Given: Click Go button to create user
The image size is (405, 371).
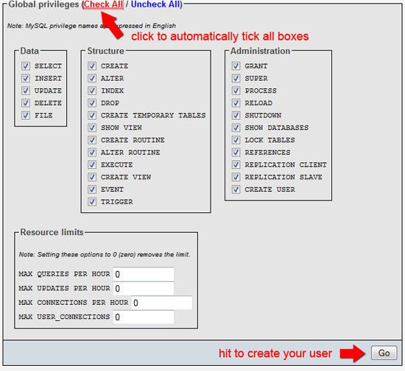Looking at the screenshot, I should (x=384, y=353).
